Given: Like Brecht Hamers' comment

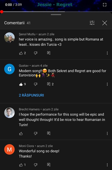Looking at the screenshot, I should pyautogui.click(x=21, y=133).
